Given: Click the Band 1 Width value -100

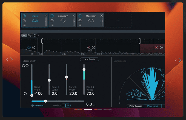Looking at the screenshot, I should tap(38, 94).
